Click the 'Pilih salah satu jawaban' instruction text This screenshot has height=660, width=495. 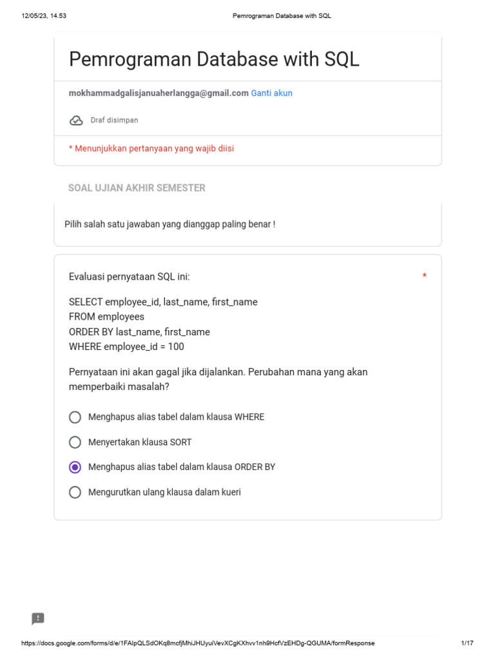point(170,224)
